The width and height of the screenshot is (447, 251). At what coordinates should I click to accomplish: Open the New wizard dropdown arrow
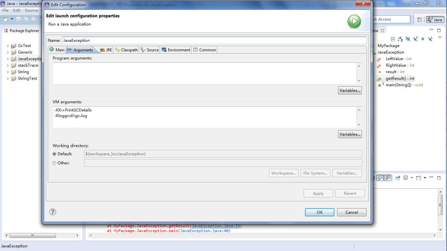[12, 19]
